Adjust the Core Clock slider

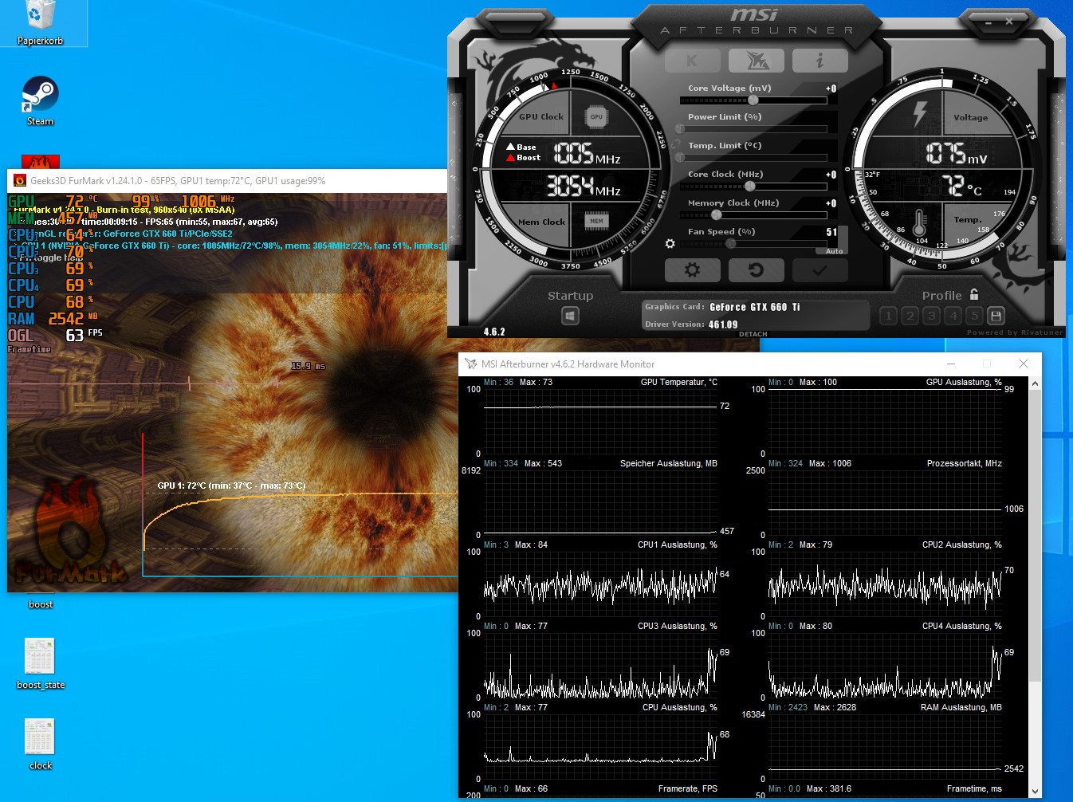point(753,187)
